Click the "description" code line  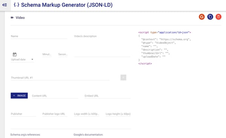(155, 50)
